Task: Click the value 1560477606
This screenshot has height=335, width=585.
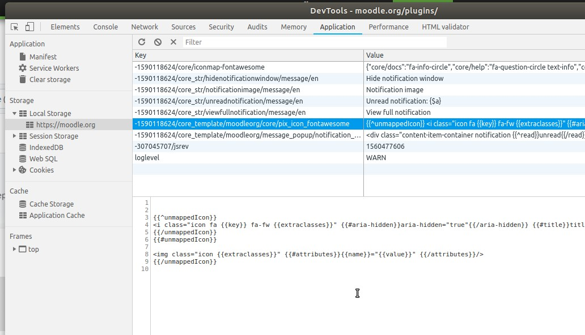Action: point(385,147)
